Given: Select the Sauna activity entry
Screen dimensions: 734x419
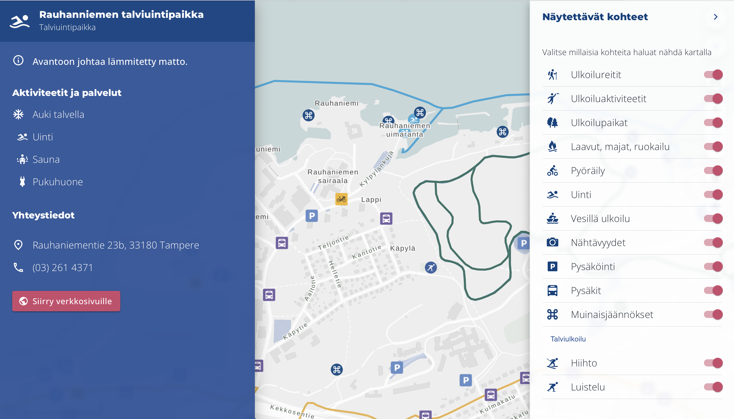Looking at the screenshot, I should (x=46, y=159).
